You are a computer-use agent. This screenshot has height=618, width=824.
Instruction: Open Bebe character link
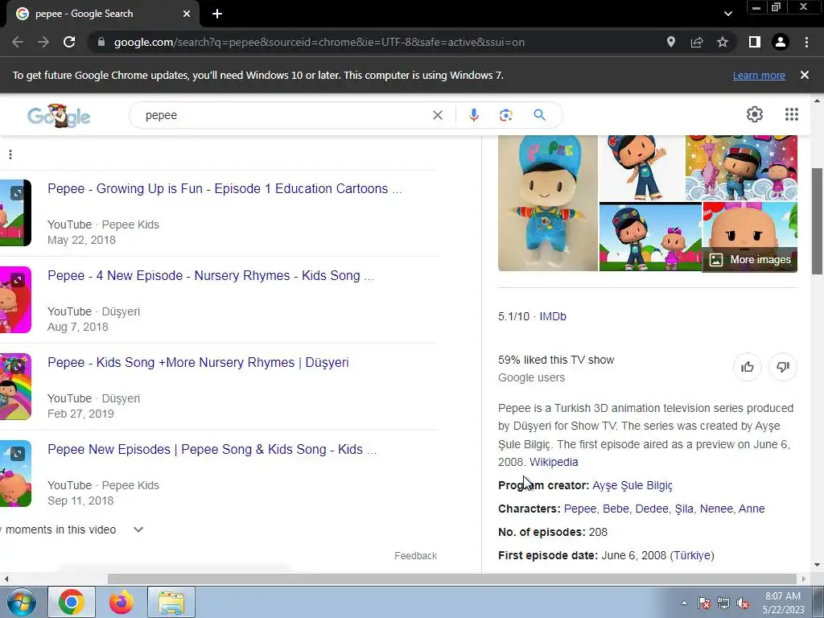616,509
